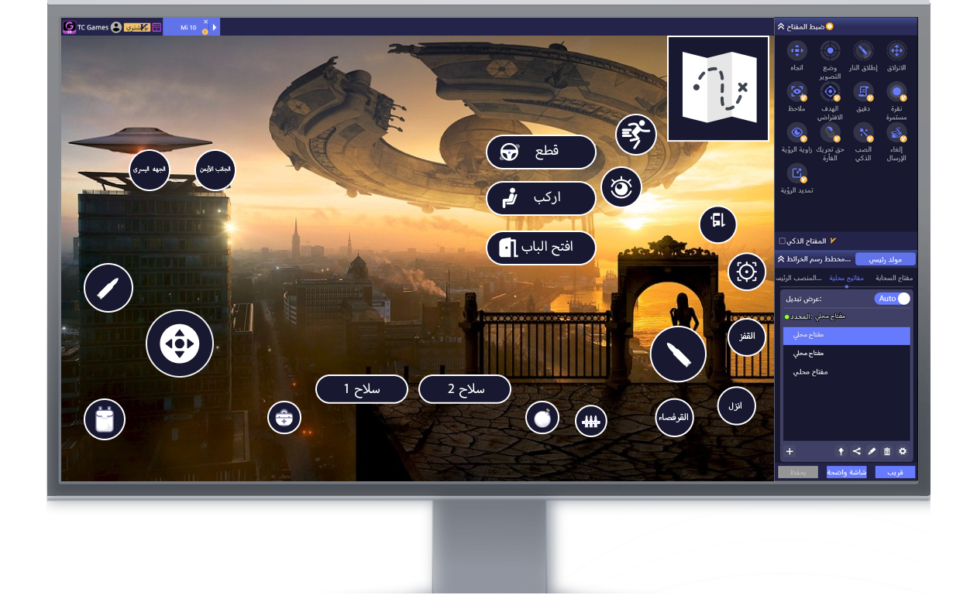Select the إطلاق النار fire key icon
Viewport: 977px width, 595px height.
[x=863, y=52]
